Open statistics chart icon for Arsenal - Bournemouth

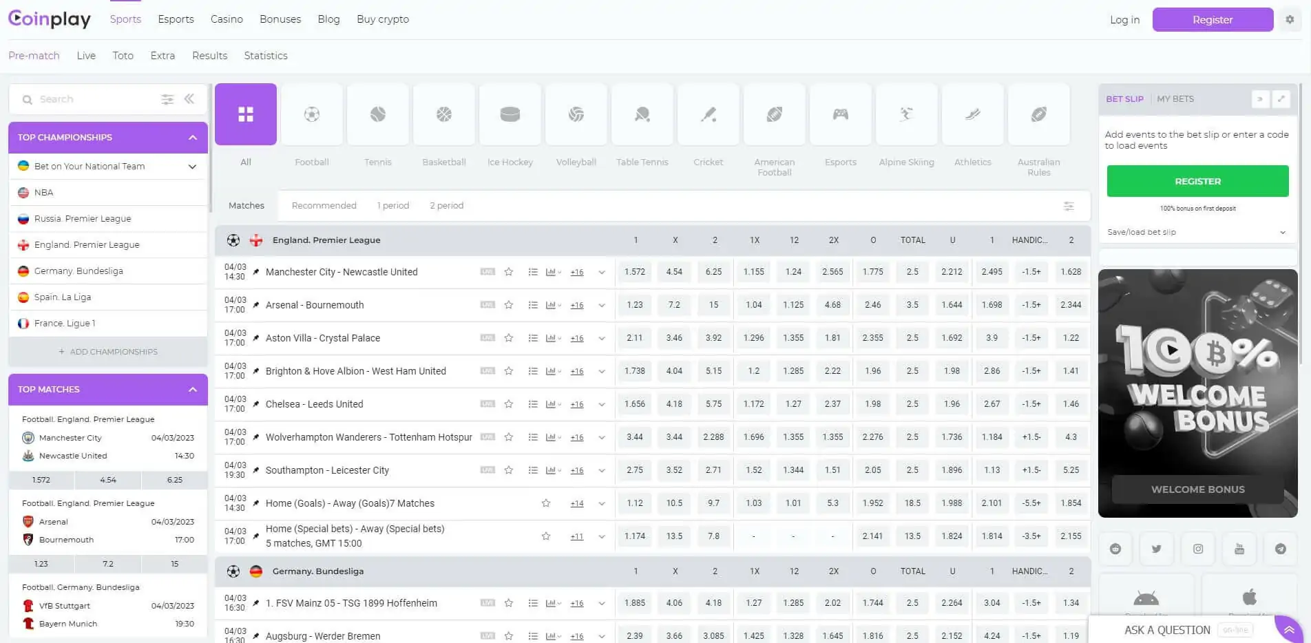(551, 305)
